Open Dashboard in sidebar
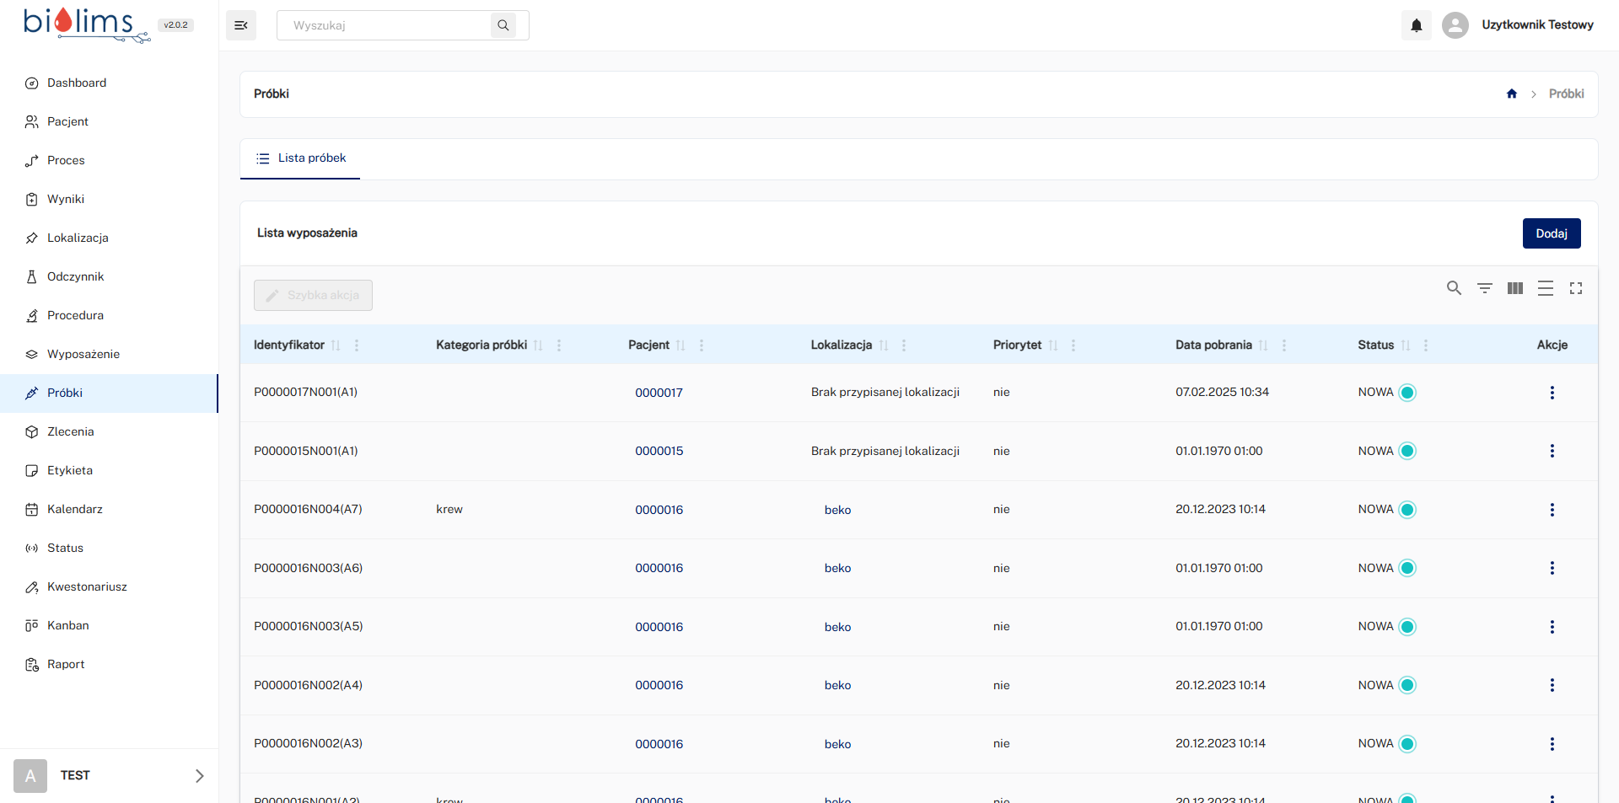1619x803 pixels. [109, 83]
